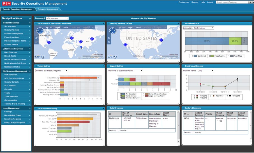Click the Confirmed legend swatch
Viewport: 254px width, 153px height.
pyautogui.click(x=195, y=56)
